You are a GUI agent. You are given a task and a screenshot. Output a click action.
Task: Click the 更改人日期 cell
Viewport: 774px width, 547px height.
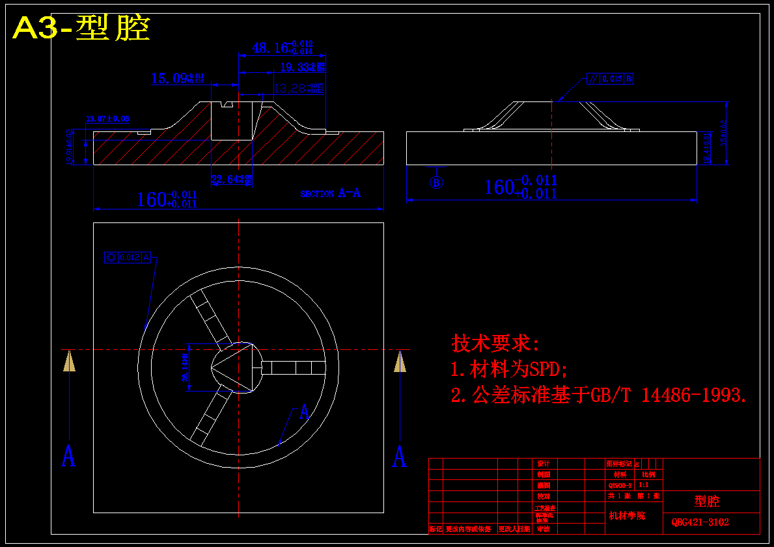click(514, 529)
